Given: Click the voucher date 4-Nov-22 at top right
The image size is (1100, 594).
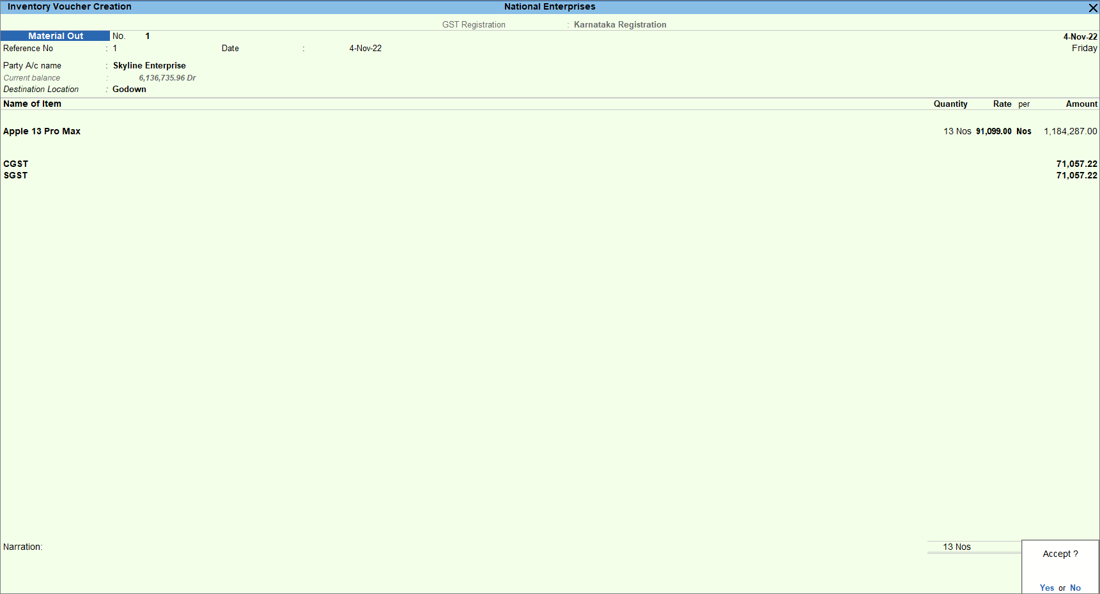Looking at the screenshot, I should (x=1080, y=36).
